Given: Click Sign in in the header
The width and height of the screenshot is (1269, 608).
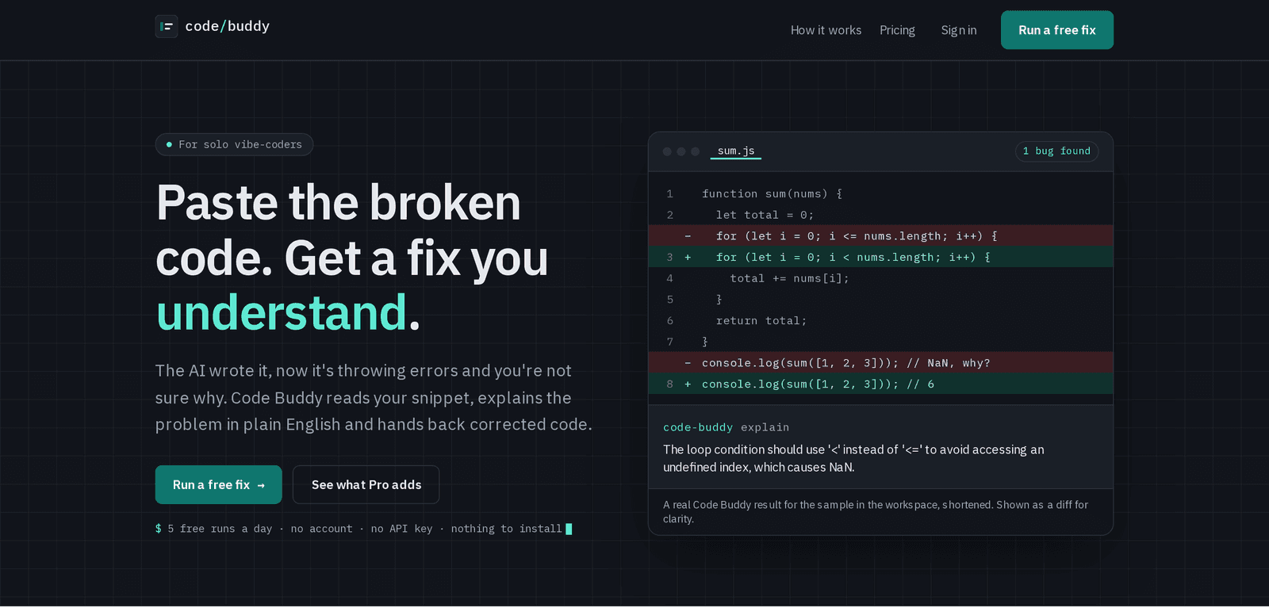Looking at the screenshot, I should (x=959, y=30).
